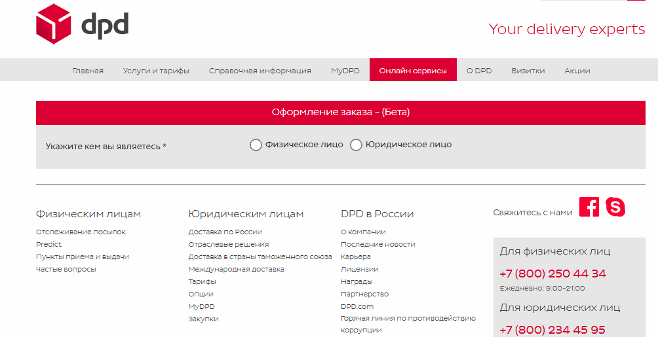Open the Отслеживание посылок link

pyautogui.click(x=81, y=232)
